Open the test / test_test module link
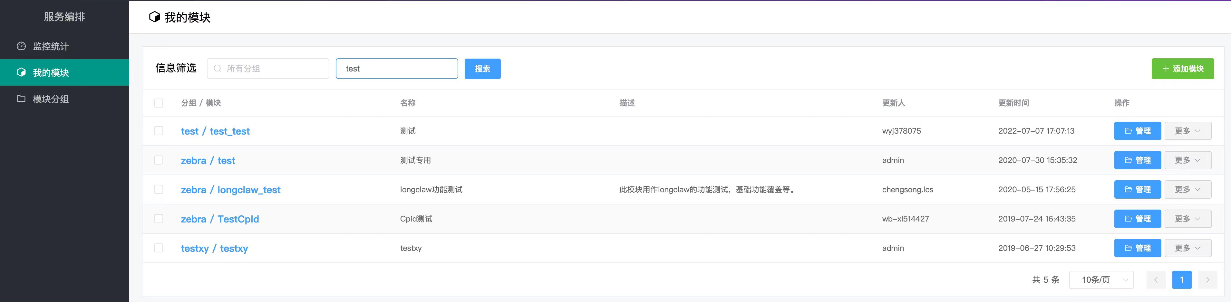 pos(215,131)
